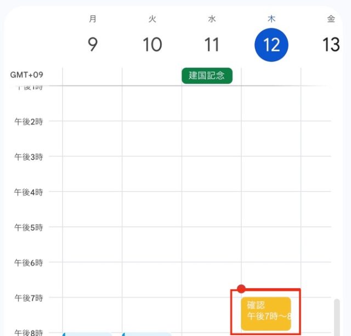This screenshot has width=351, height=336.
Task: Click the vertical scrollbar thumb
Action: tap(337, 316)
